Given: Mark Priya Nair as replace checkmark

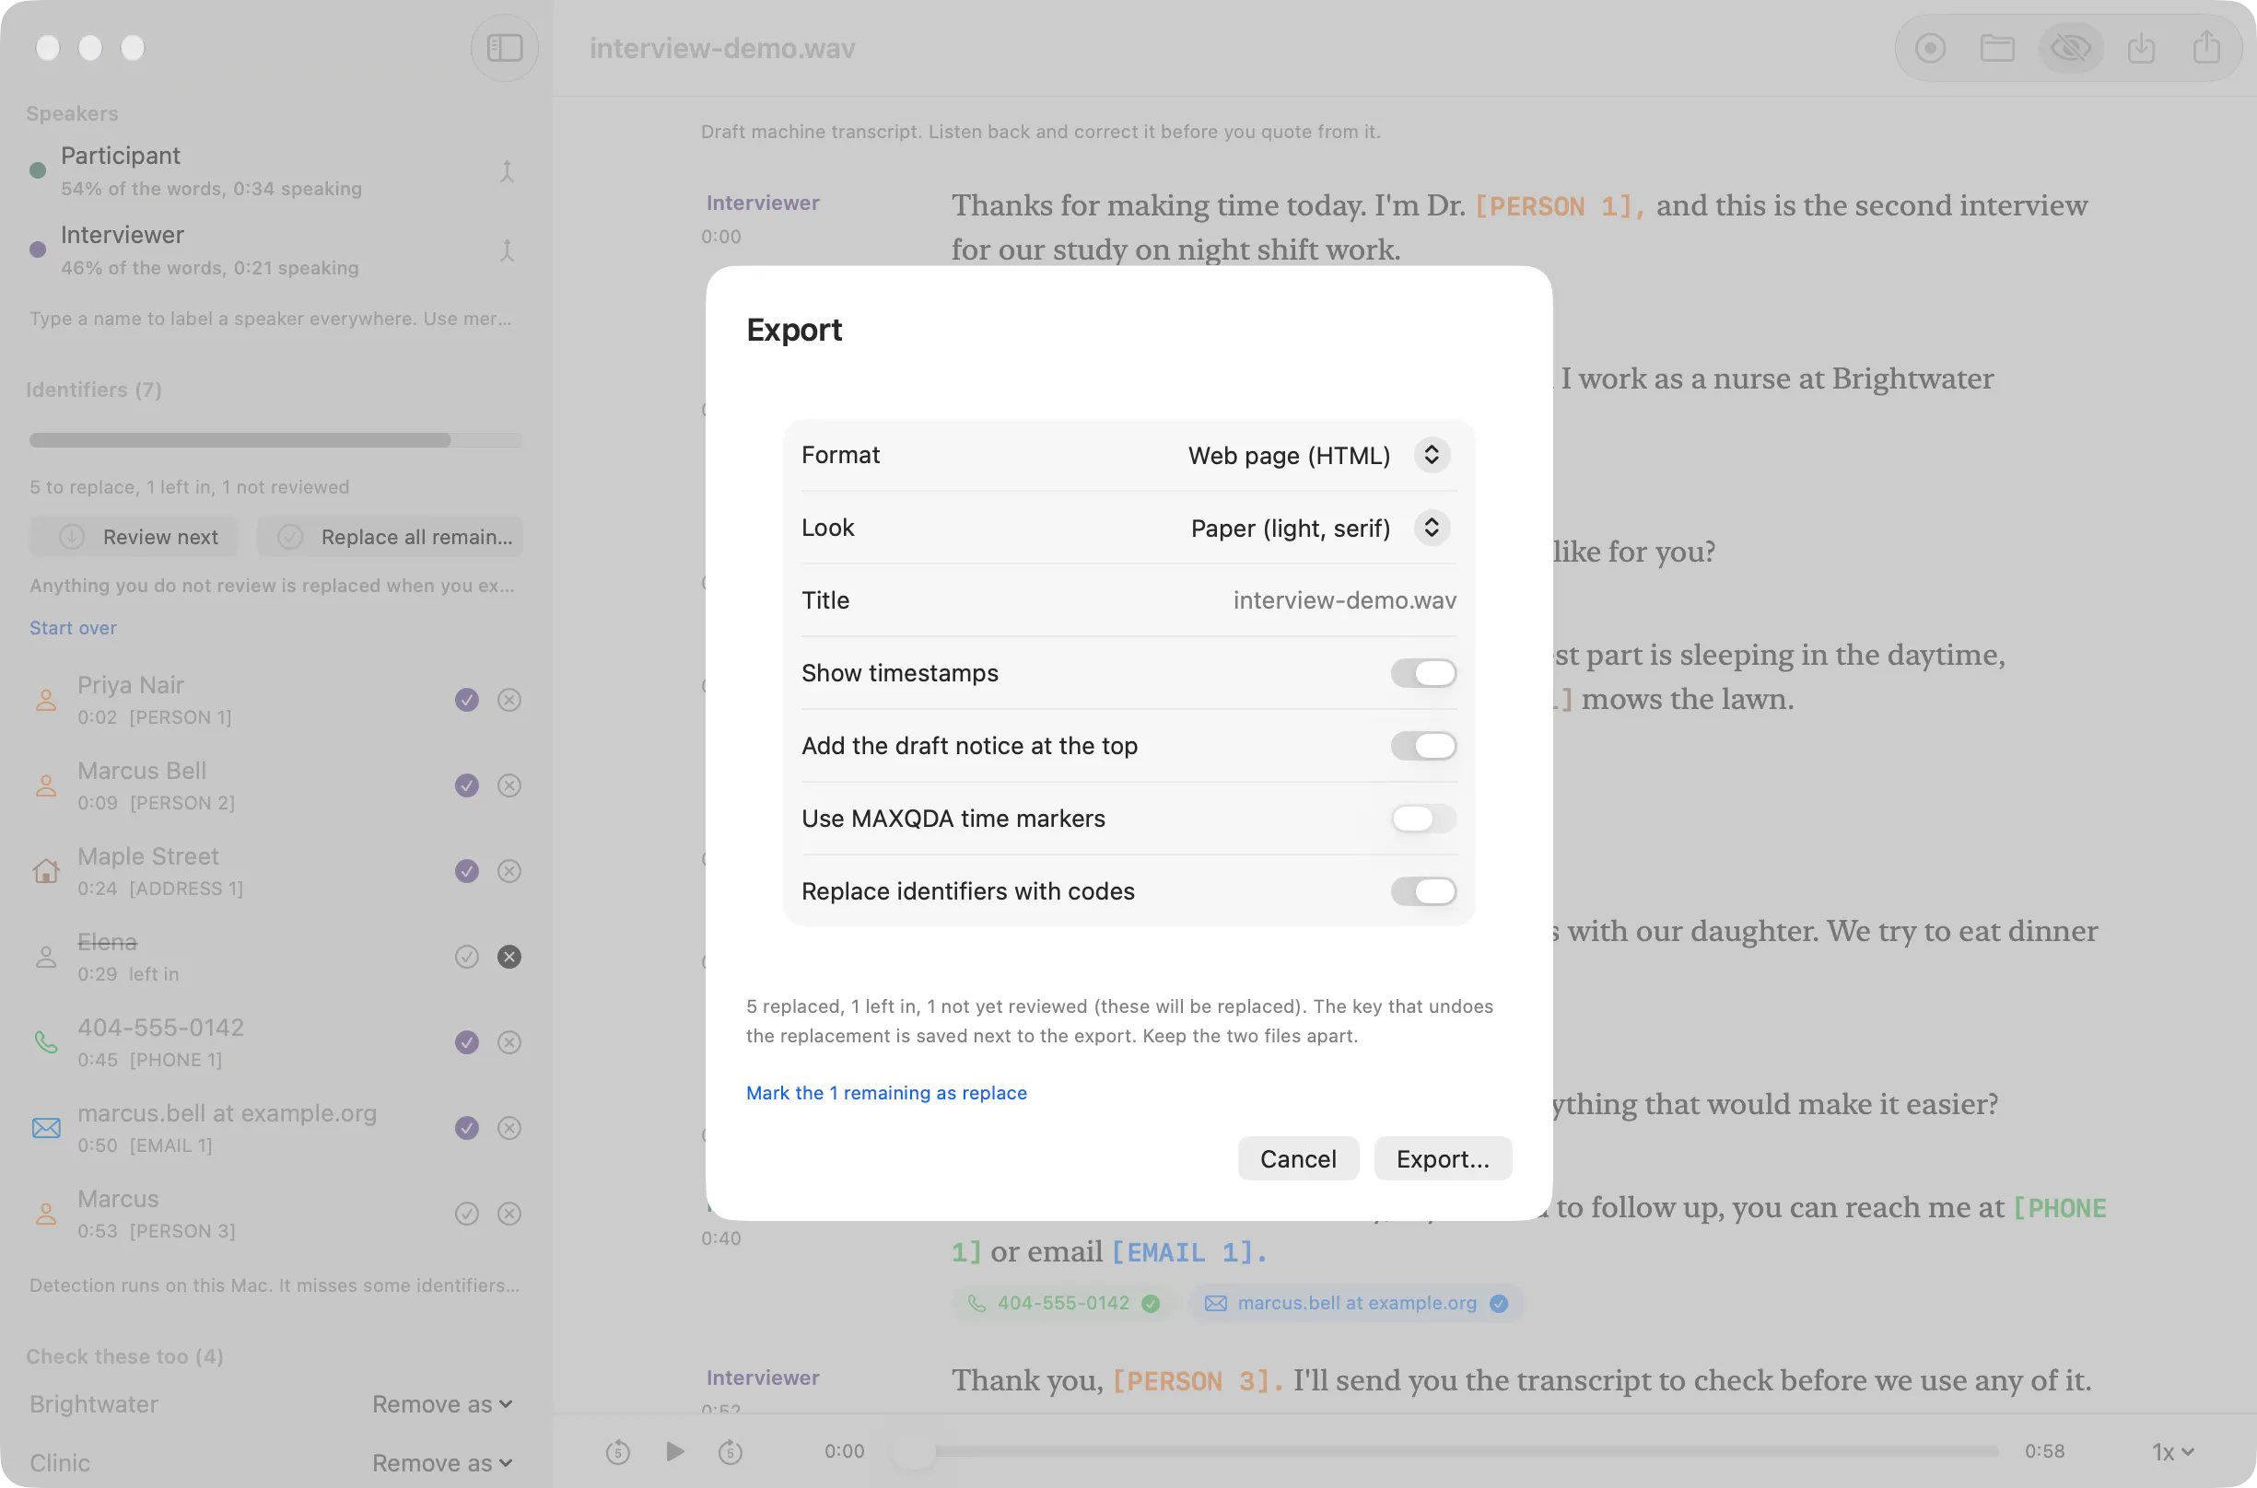Looking at the screenshot, I should [x=466, y=700].
